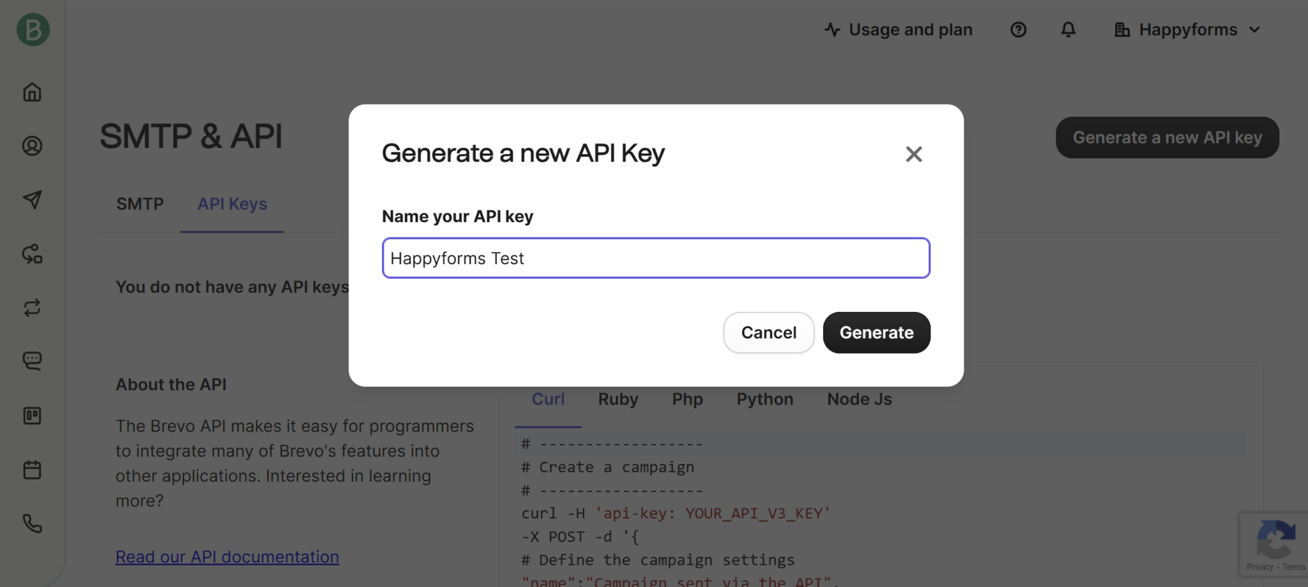This screenshot has height=587, width=1308.
Task: Select the Node Js code tab
Action: click(x=859, y=399)
